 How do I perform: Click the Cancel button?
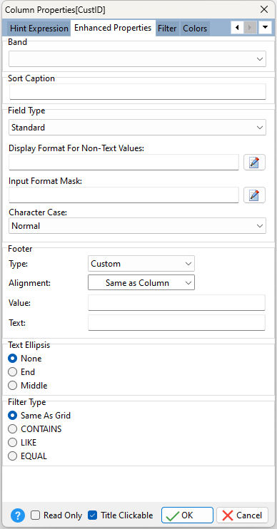tap(242, 515)
